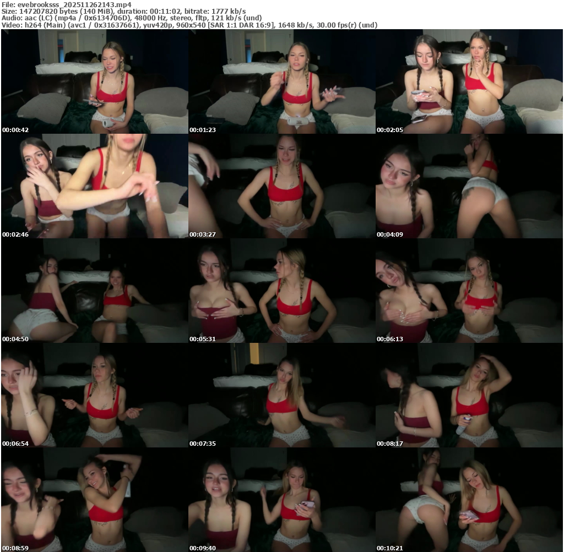Image resolution: width=564 pixels, height=552 pixels.
Task: Click the final thumbnail marked 00:10:21
Action: pos(469,500)
